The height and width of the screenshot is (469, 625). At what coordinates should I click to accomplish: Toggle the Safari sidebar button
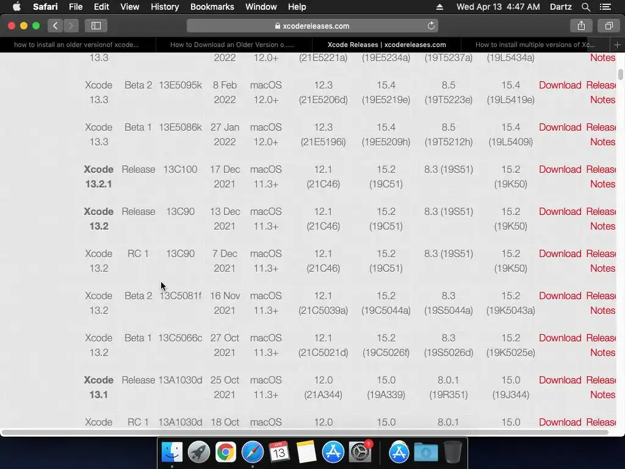pyautogui.click(x=96, y=26)
